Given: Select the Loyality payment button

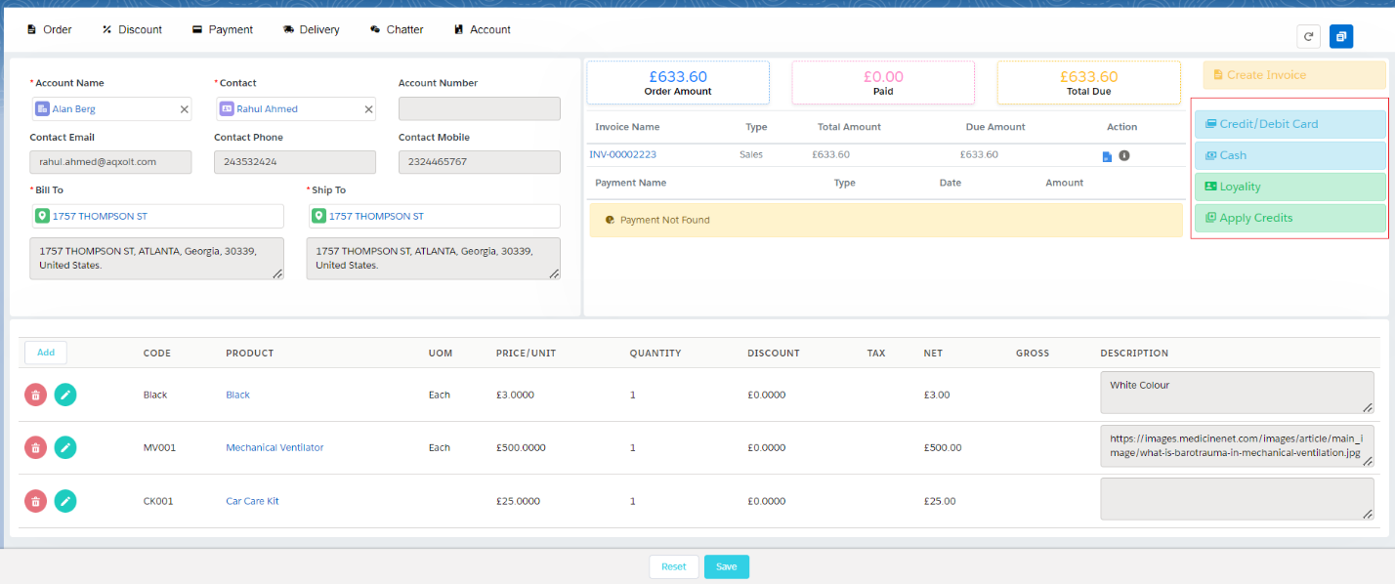Looking at the screenshot, I should click(x=1290, y=187).
